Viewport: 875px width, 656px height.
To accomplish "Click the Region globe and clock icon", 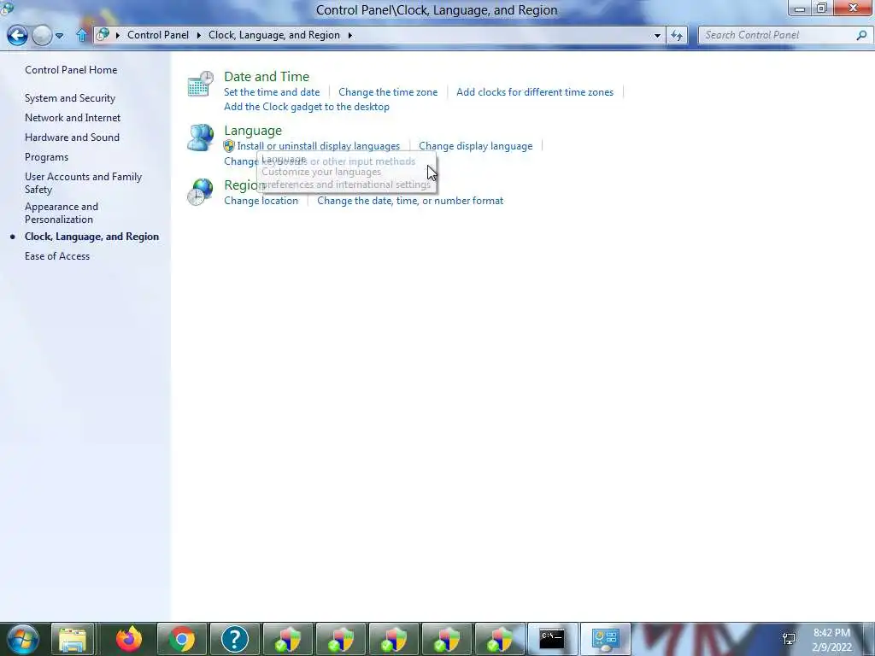I will (x=200, y=192).
